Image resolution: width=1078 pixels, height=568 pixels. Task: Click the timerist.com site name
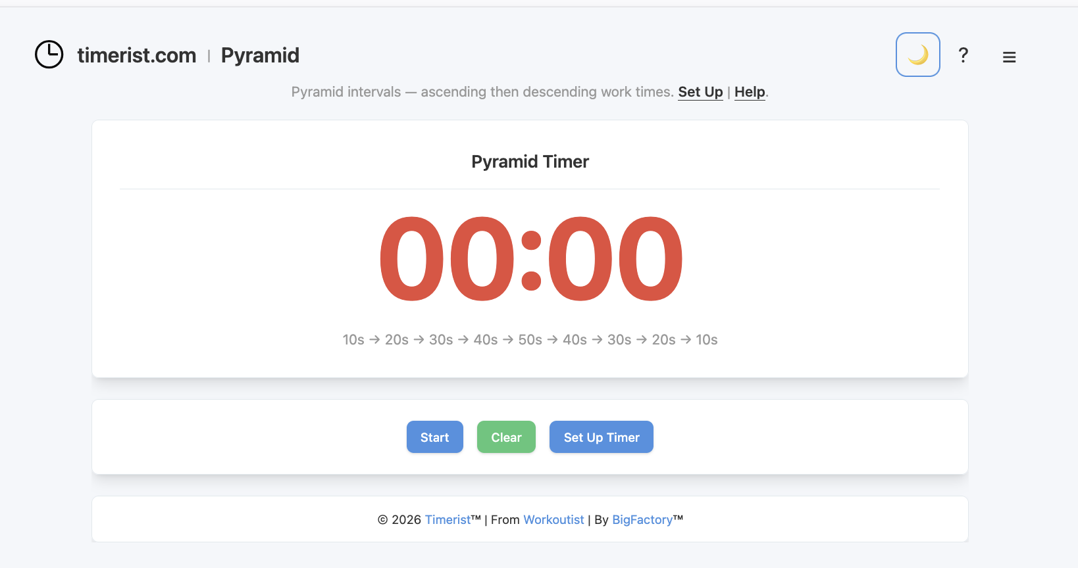click(136, 55)
